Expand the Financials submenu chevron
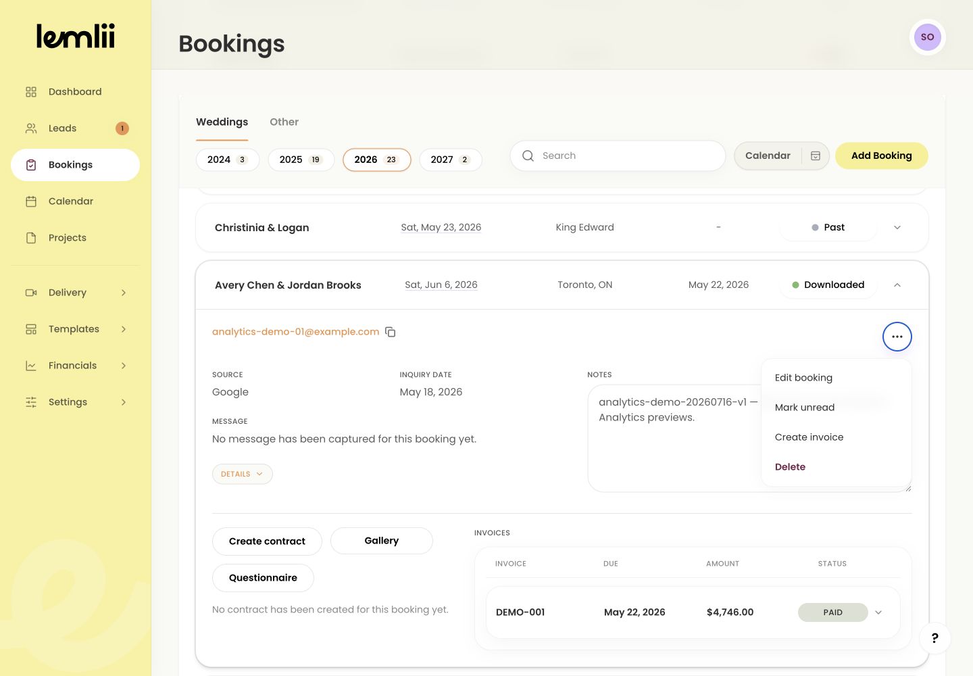 point(124,366)
